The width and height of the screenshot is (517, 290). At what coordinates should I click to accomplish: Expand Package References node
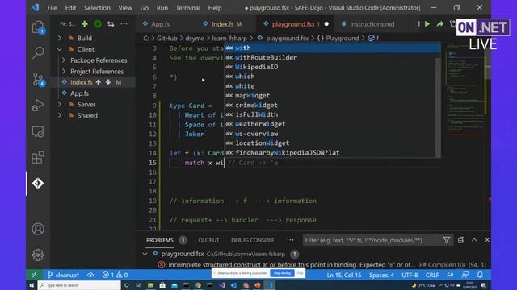pos(64,60)
